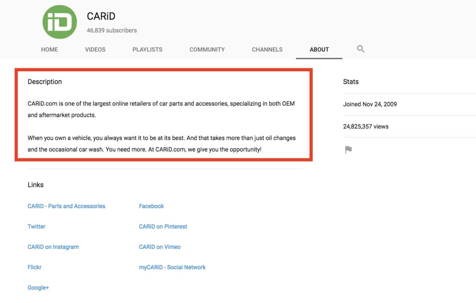The height and width of the screenshot is (303, 476).
Task: Click the 46,839 subscribers count text
Action: [112, 31]
